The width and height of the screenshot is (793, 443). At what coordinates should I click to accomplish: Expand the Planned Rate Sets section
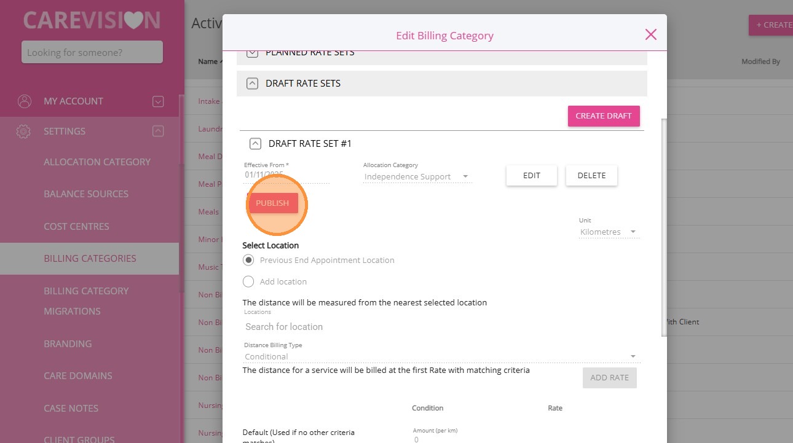pyautogui.click(x=252, y=53)
